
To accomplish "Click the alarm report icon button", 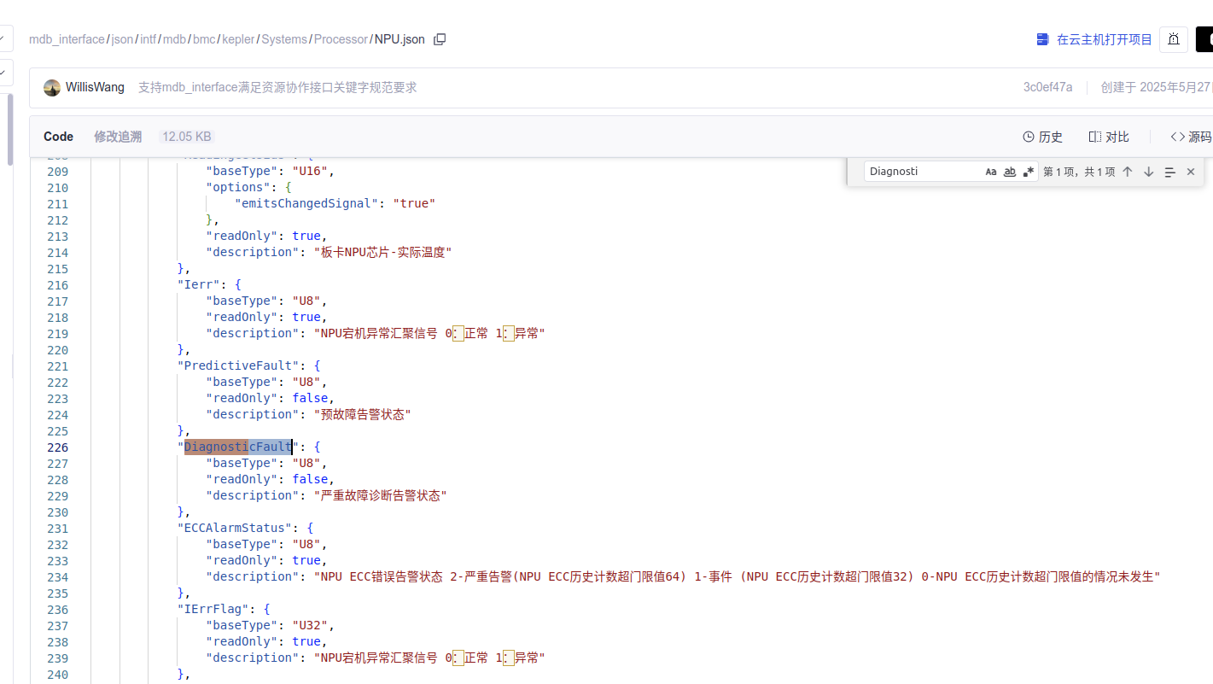I will [1173, 39].
